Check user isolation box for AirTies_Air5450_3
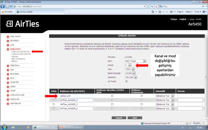This screenshot has height=130, width=208. [x=142, y=104]
